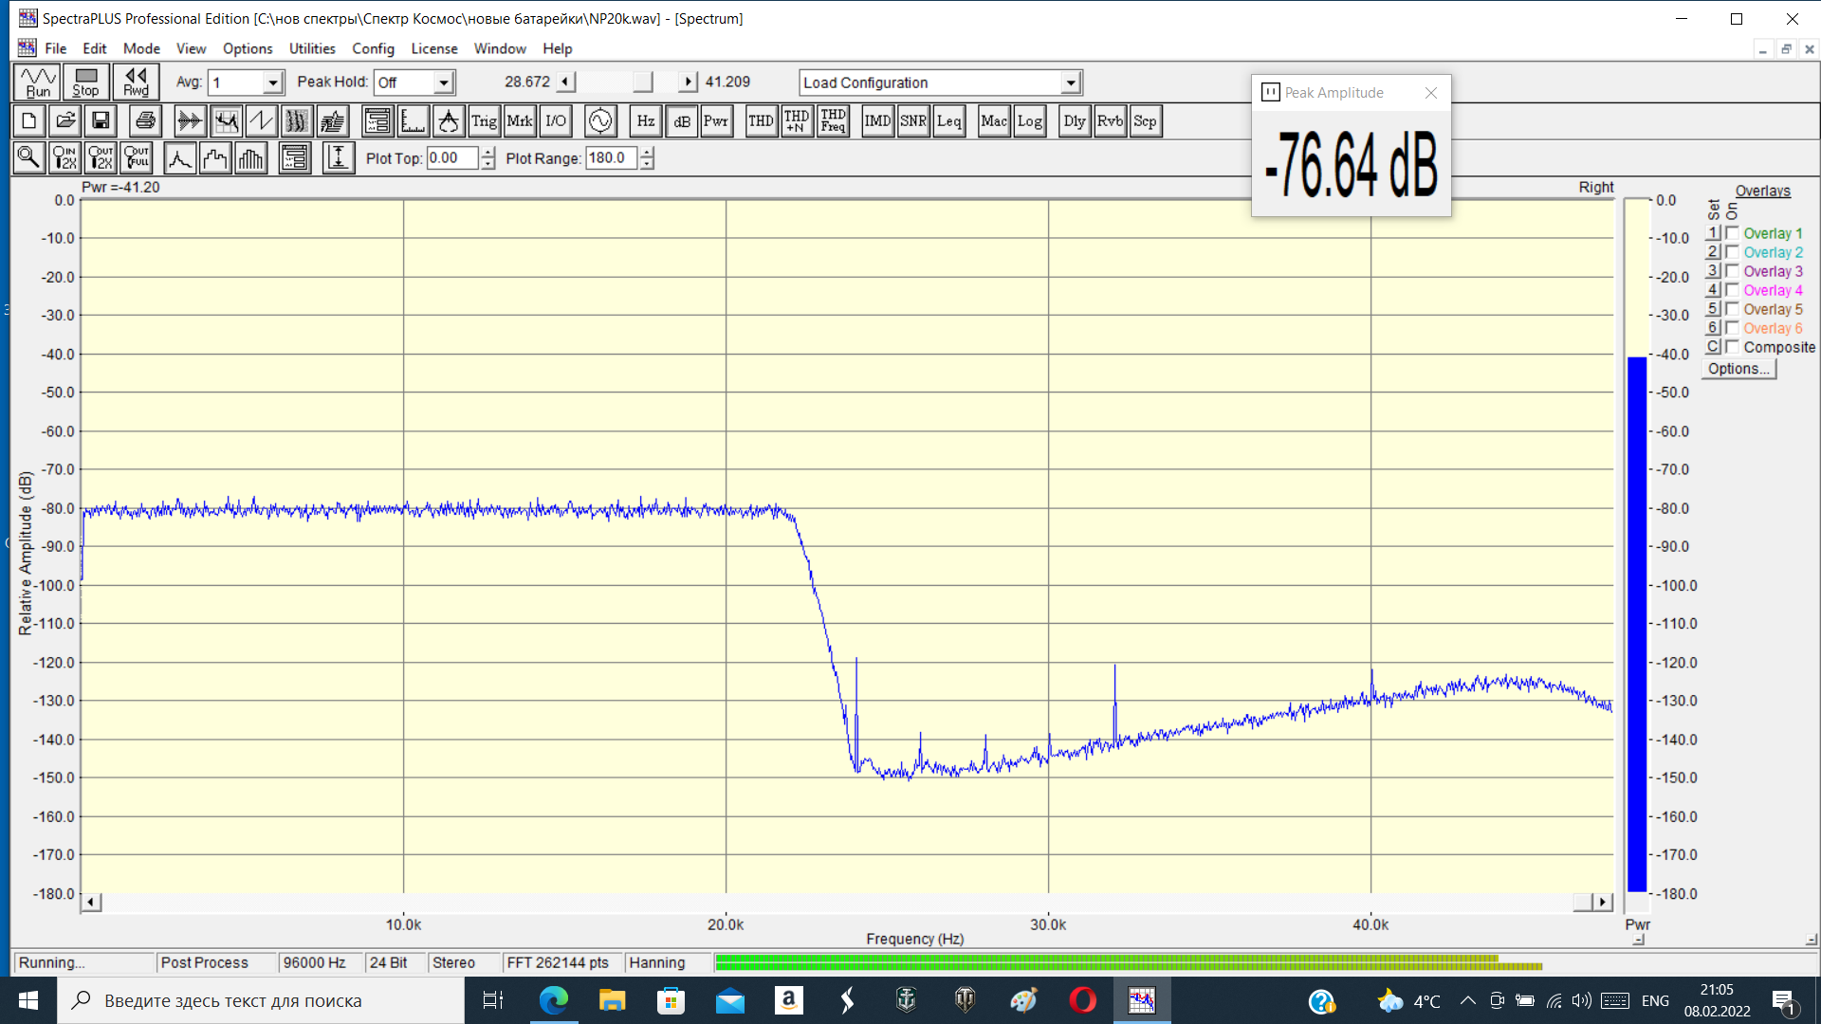Enable Overlay 4 checkbox
The height and width of the screenshot is (1024, 1821).
pos(1732,290)
